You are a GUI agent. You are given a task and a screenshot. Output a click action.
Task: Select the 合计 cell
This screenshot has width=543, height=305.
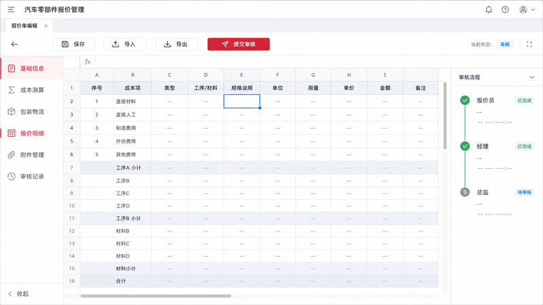coord(132,281)
